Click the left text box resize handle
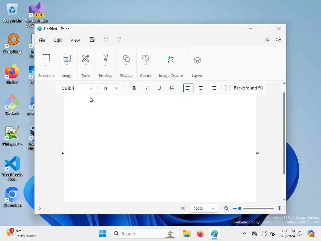The width and height of the screenshot is (321, 241). (63, 153)
